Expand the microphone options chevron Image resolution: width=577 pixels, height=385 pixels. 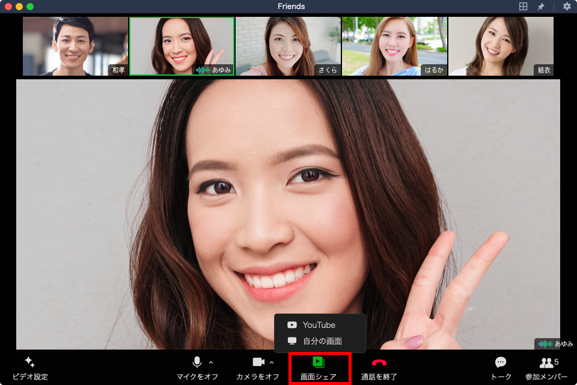point(211,363)
